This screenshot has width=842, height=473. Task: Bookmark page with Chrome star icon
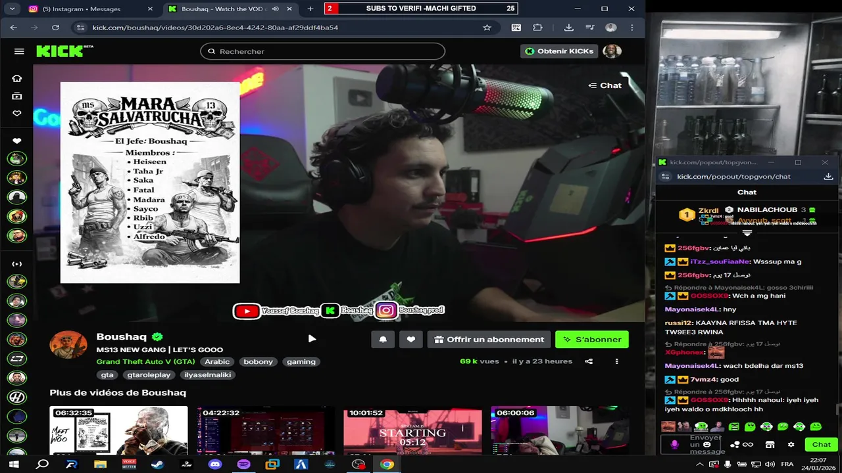487,28
